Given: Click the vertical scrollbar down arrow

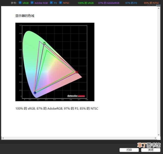Looking at the screenshot, I should (159, 135).
